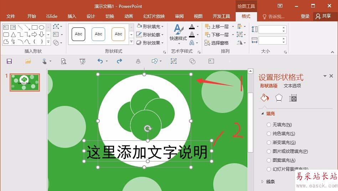Click the Sign in button
Screen dimensions: 338x191
[x=305, y=16]
